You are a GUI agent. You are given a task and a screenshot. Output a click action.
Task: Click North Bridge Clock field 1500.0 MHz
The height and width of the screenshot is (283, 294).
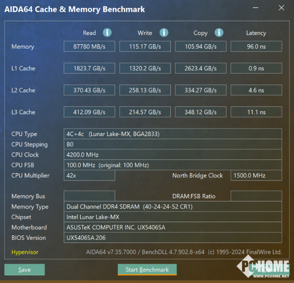click(x=256, y=175)
